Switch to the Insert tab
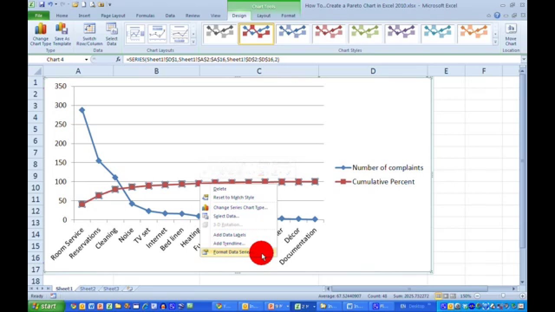 point(85,16)
